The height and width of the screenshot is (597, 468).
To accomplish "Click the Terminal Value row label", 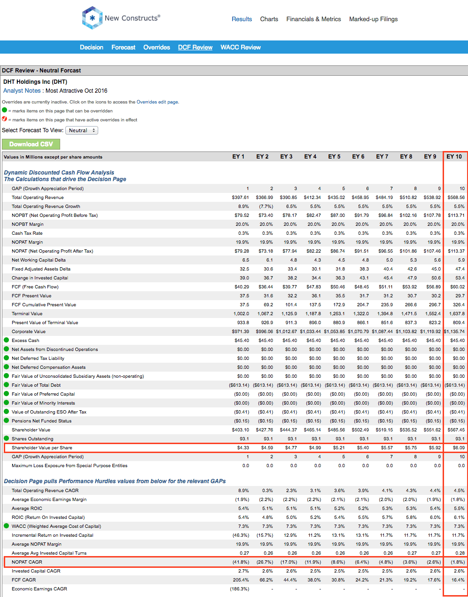I will click(27, 314).
